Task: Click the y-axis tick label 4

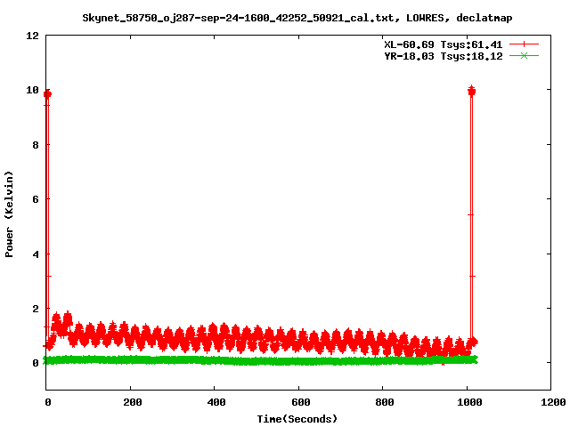Action: click(x=36, y=254)
